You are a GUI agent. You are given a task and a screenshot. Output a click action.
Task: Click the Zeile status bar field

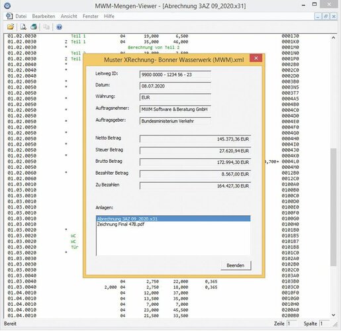(x=291, y=324)
